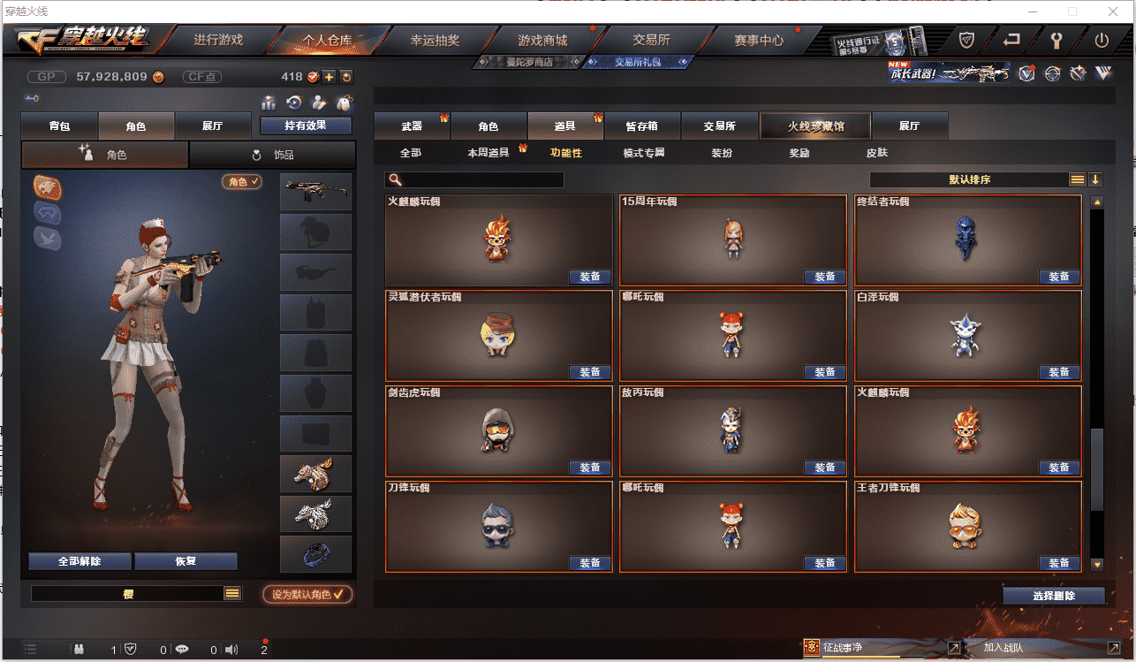
Task: Toggle the 角色 checkmark badge over character preview
Action: [242, 181]
